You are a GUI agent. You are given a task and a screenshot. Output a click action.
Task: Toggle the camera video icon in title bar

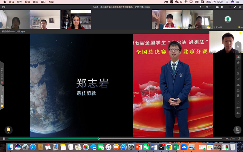coord(217,7)
